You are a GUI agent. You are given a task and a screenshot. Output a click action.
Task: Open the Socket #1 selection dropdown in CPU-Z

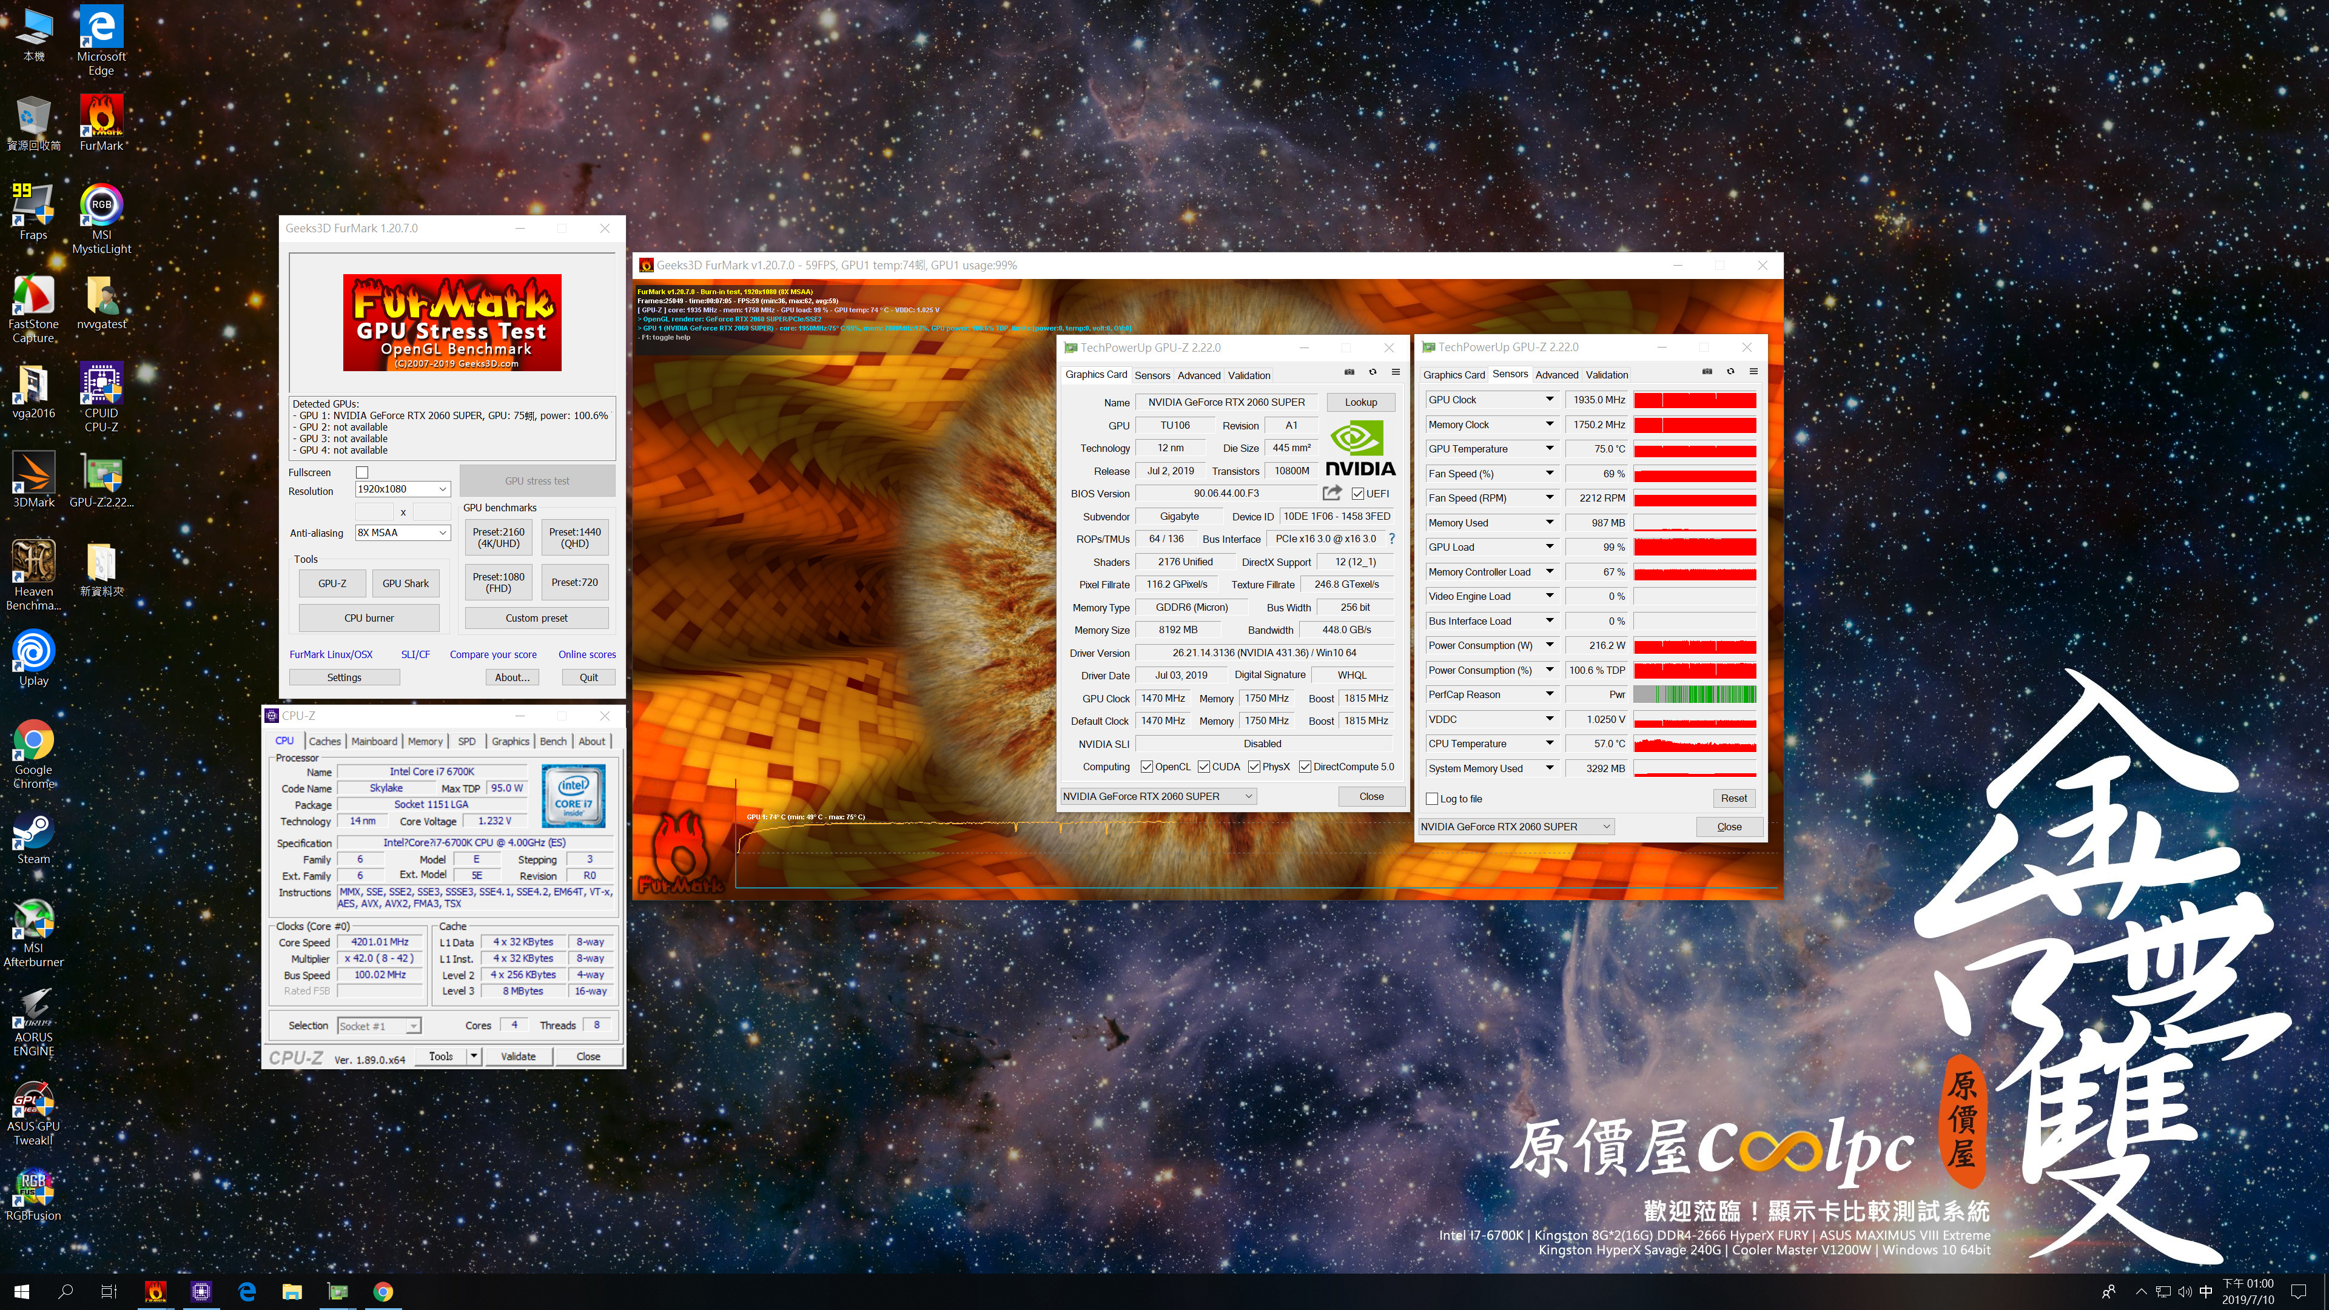pyautogui.click(x=379, y=1025)
